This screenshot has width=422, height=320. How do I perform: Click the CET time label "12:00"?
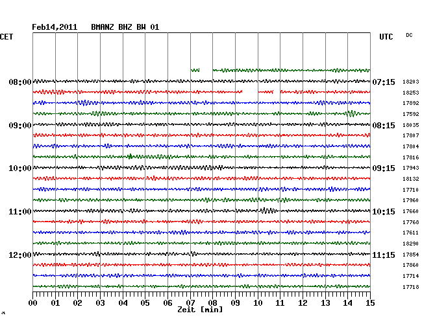20,255
